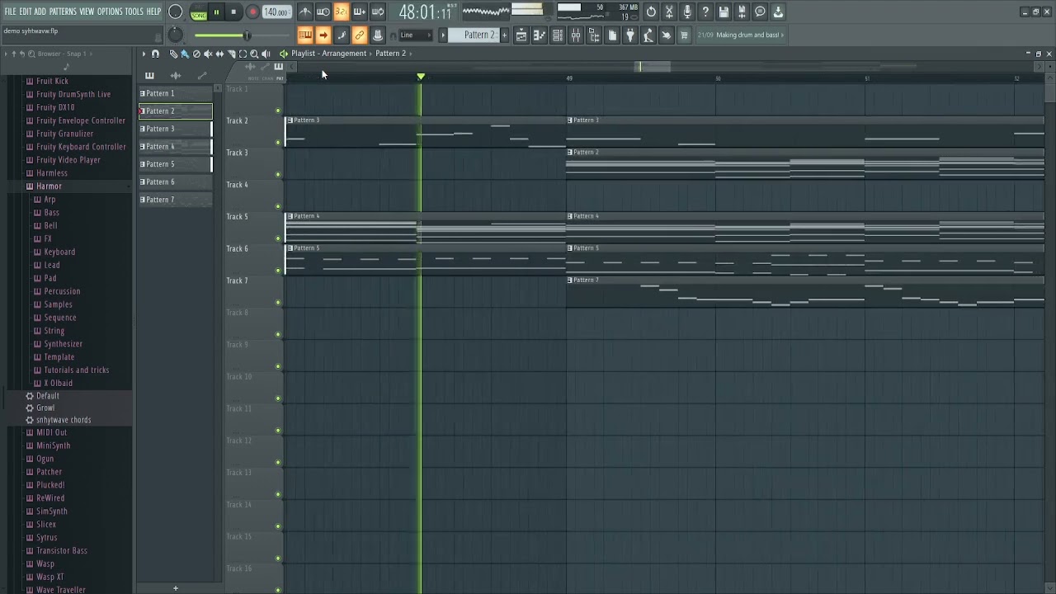Expand the Tutorials and tricks folder
The image size is (1056, 594).
(76, 370)
